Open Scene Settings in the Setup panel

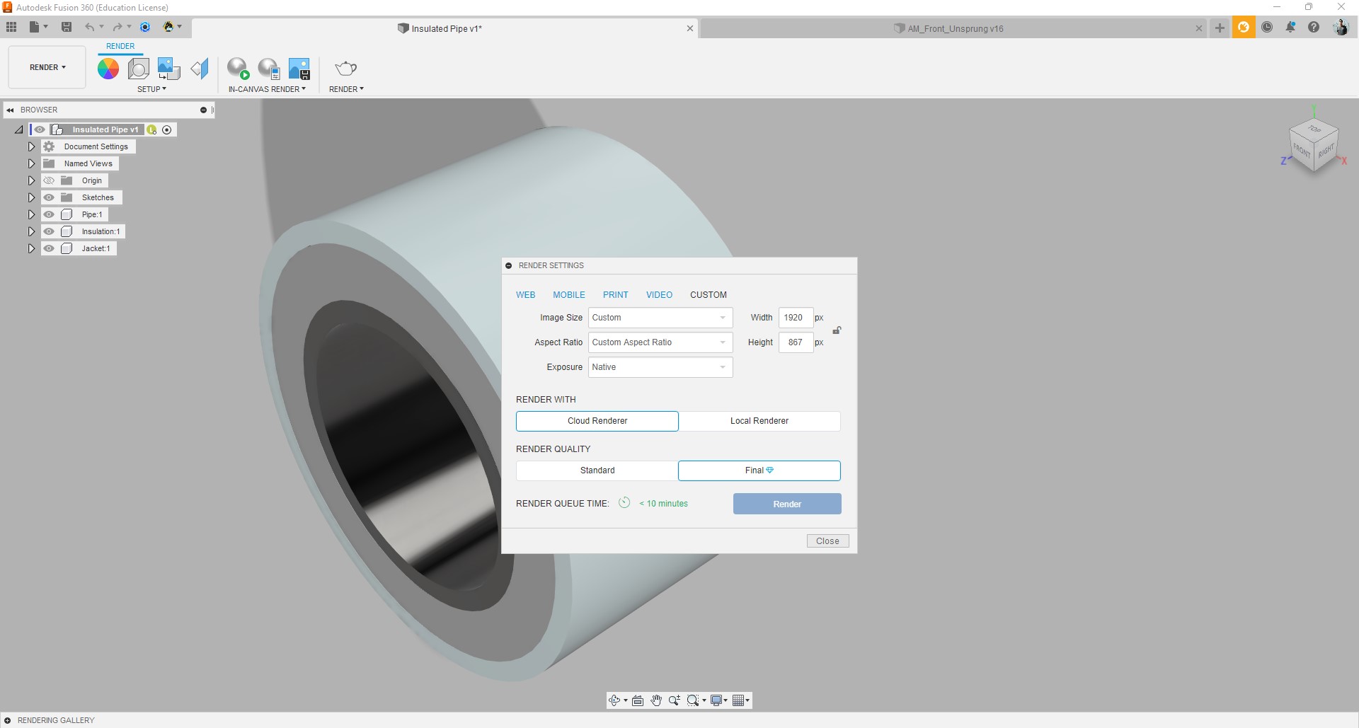pos(138,68)
